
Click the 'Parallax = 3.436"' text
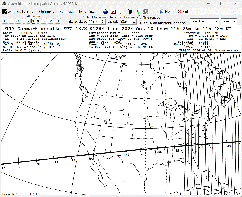pyautogui.click(x=194, y=42)
